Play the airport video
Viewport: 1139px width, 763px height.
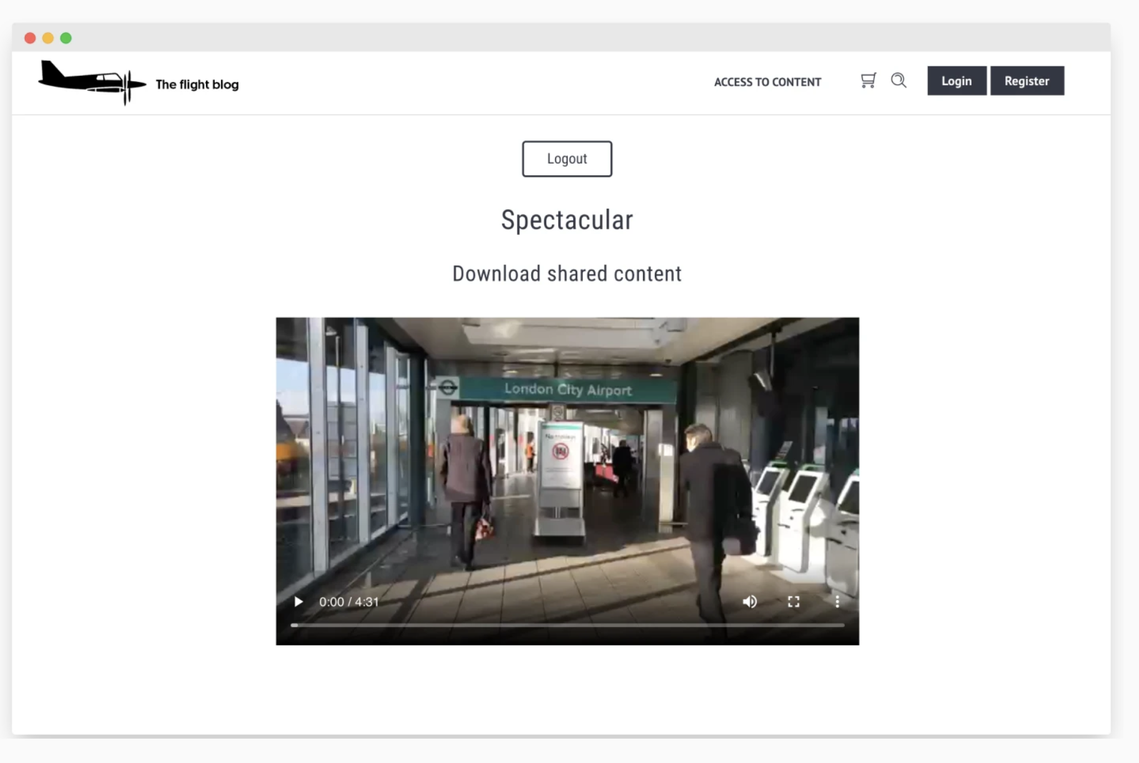(x=298, y=601)
